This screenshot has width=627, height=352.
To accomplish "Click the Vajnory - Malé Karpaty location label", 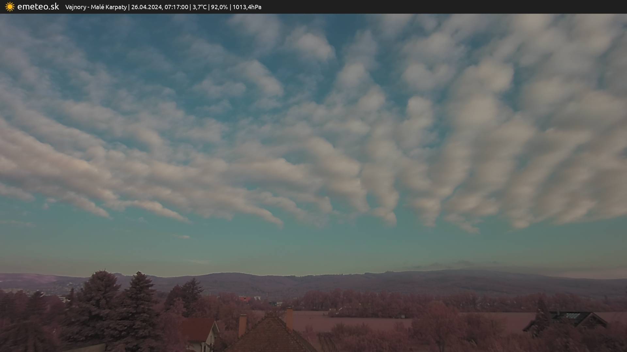I will (x=96, y=7).
